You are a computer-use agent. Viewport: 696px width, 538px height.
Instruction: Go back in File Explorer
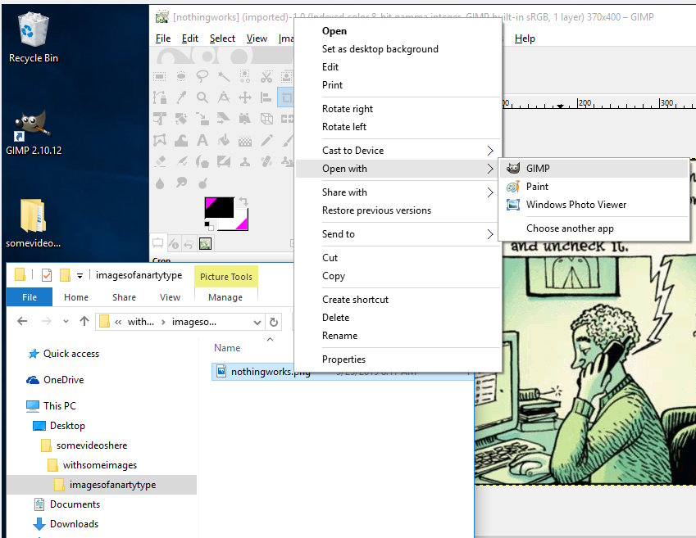point(22,321)
